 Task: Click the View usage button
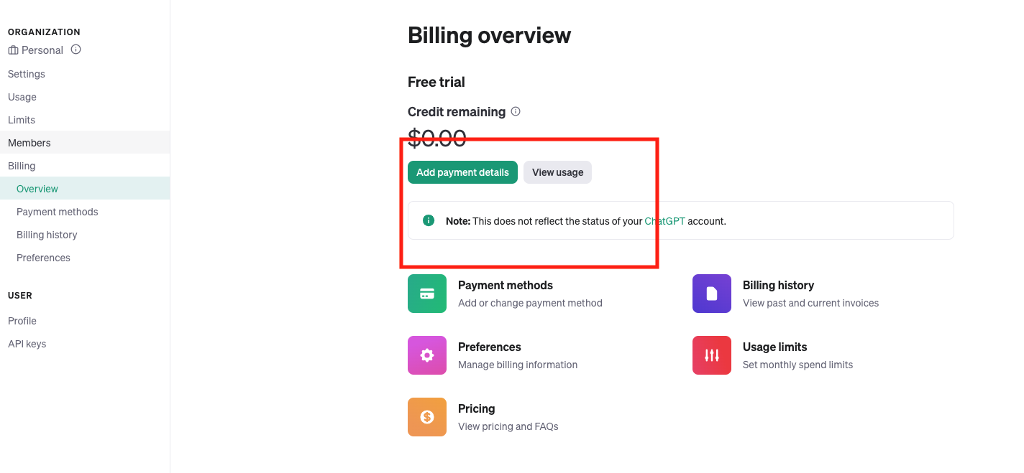coord(557,172)
